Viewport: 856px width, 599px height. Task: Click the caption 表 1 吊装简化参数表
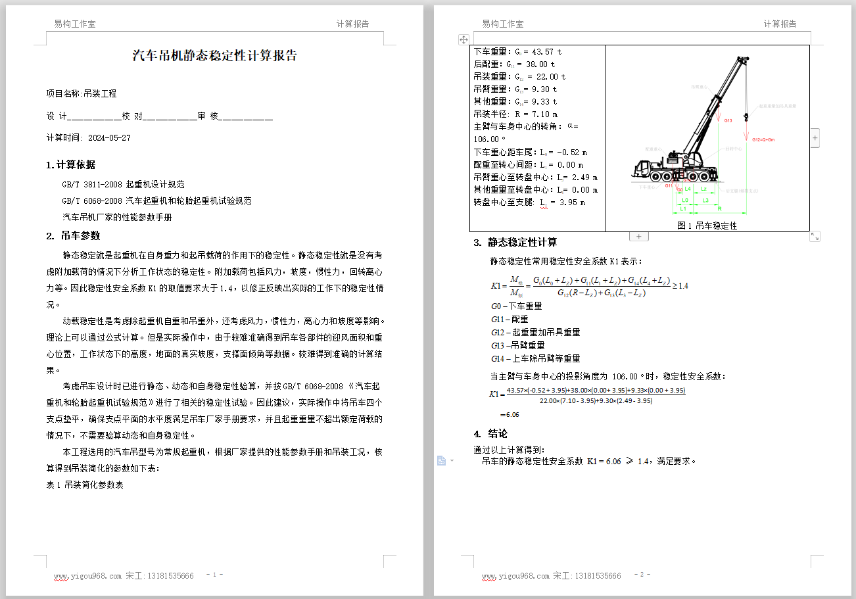[85, 485]
